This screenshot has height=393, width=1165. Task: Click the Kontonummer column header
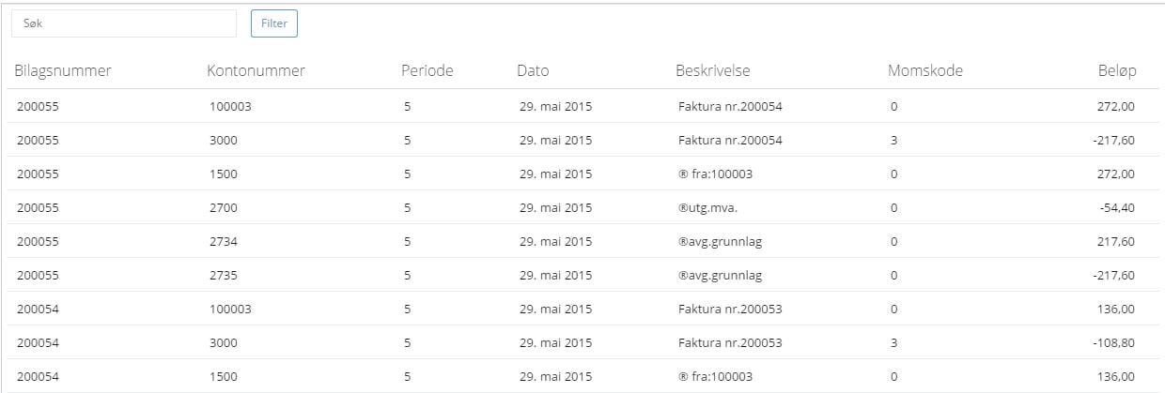pyautogui.click(x=256, y=70)
